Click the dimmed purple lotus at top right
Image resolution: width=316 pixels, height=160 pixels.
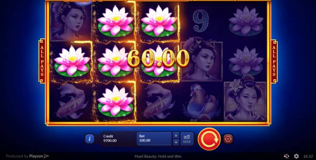coord(246,20)
